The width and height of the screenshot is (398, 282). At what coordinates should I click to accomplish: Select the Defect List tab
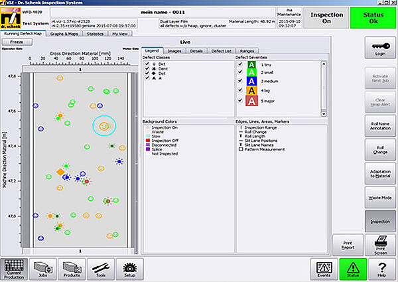tap(222, 51)
